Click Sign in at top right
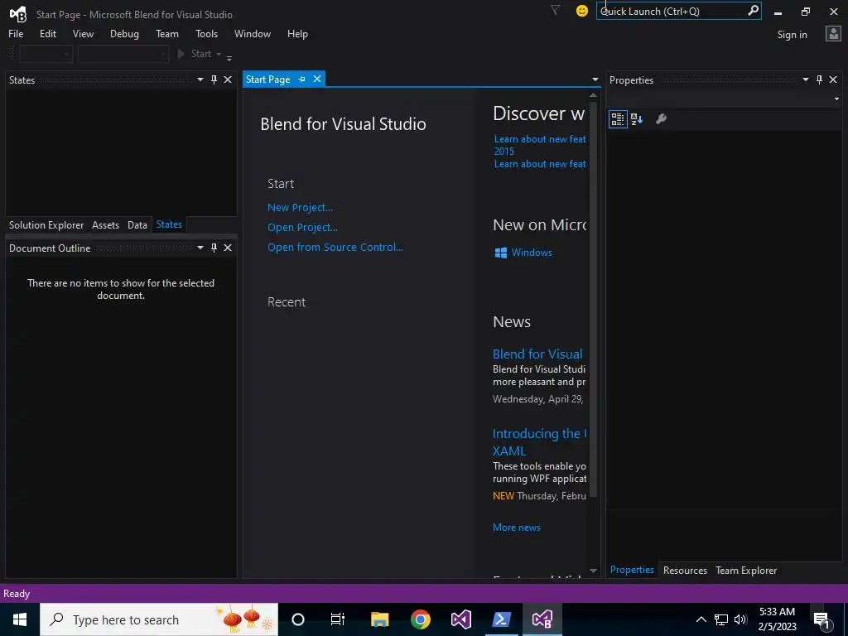The width and height of the screenshot is (848, 636). (792, 35)
